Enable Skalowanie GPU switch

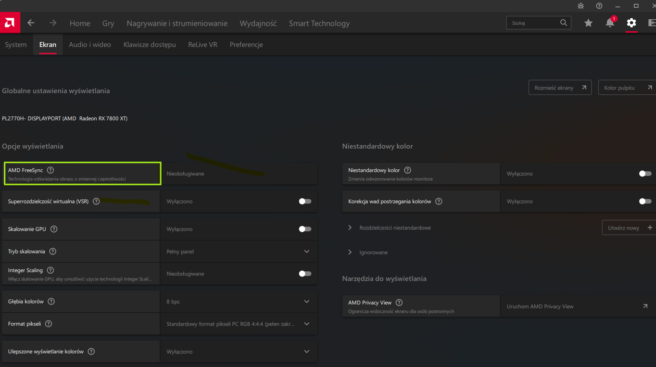click(x=305, y=229)
